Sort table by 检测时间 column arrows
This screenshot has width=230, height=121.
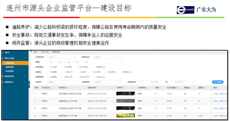click(x=98, y=88)
